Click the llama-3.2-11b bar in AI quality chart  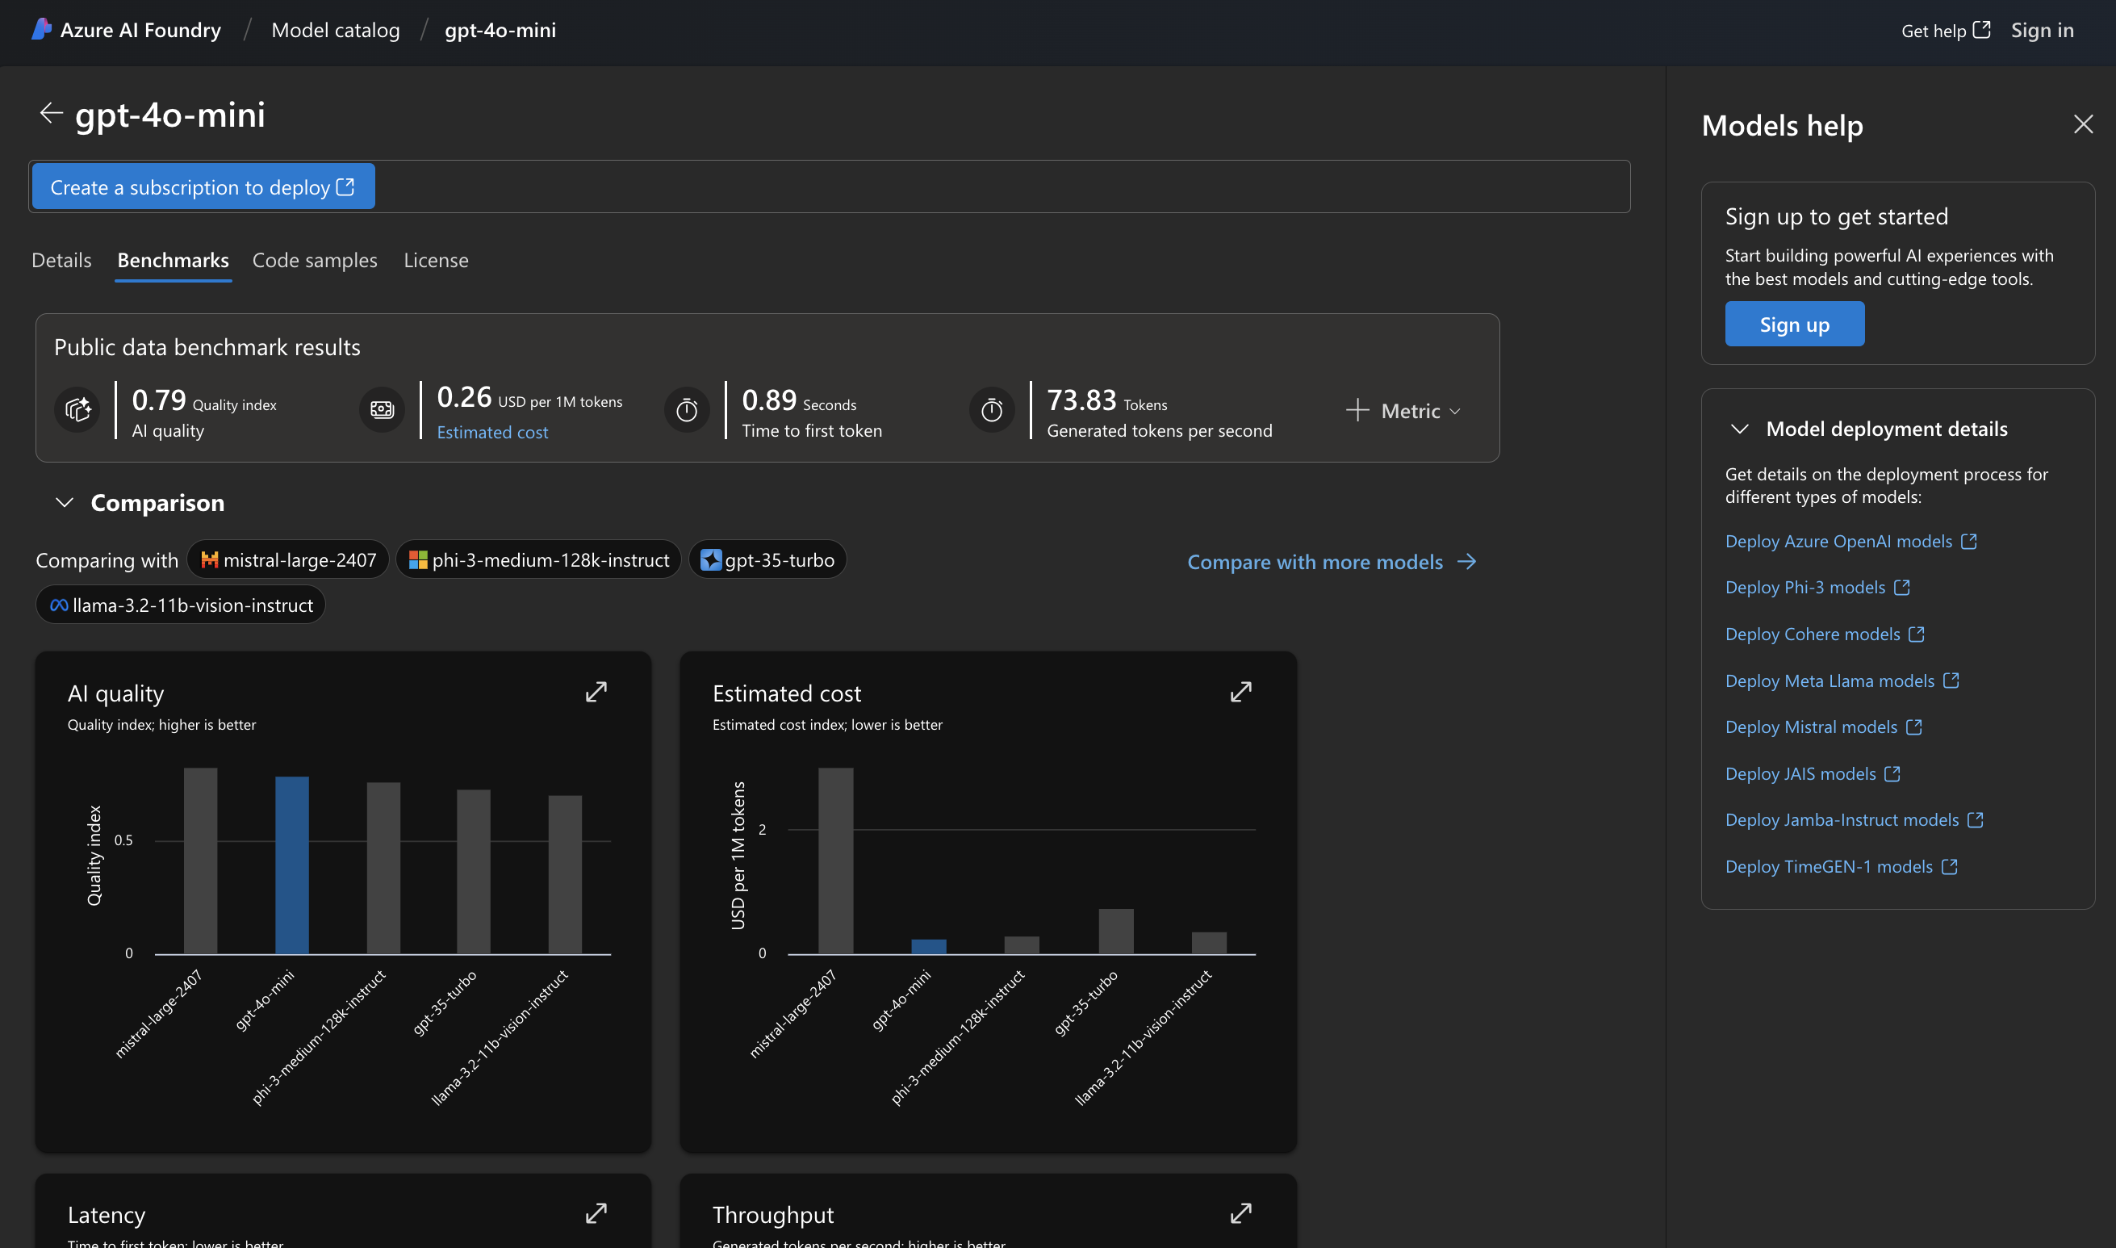click(x=565, y=874)
